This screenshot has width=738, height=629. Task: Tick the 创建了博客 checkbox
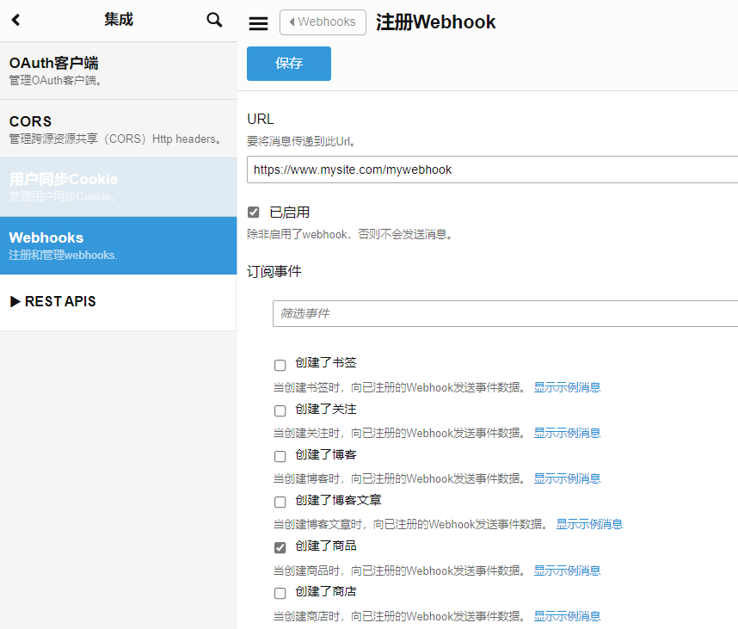(280, 456)
